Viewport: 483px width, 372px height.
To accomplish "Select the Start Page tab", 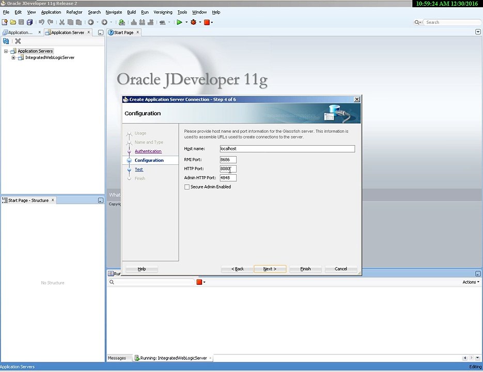I will [123, 33].
